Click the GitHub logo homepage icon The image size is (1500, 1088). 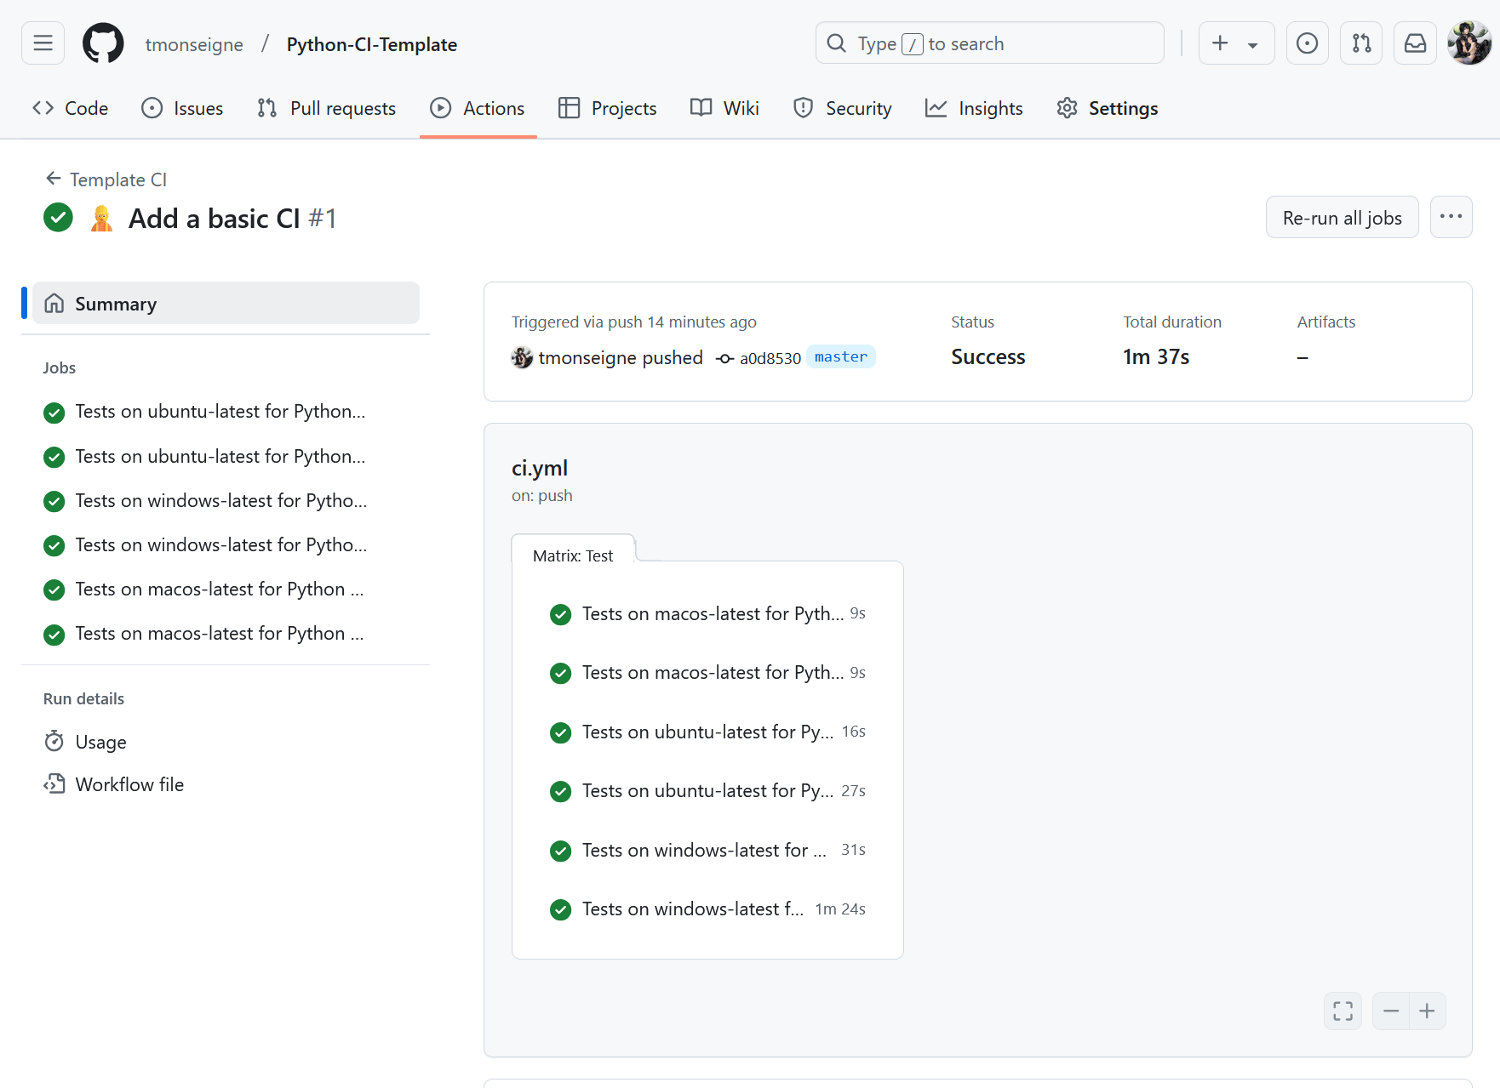tap(103, 43)
